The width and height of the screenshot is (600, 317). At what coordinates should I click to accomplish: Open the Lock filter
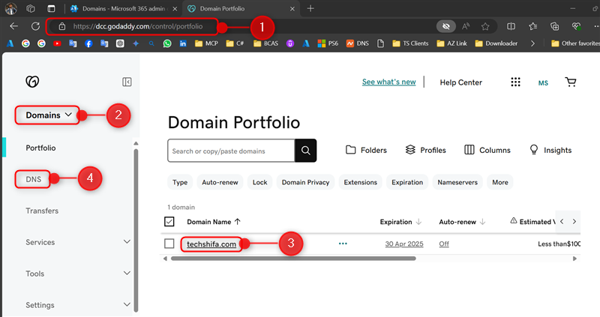(259, 182)
